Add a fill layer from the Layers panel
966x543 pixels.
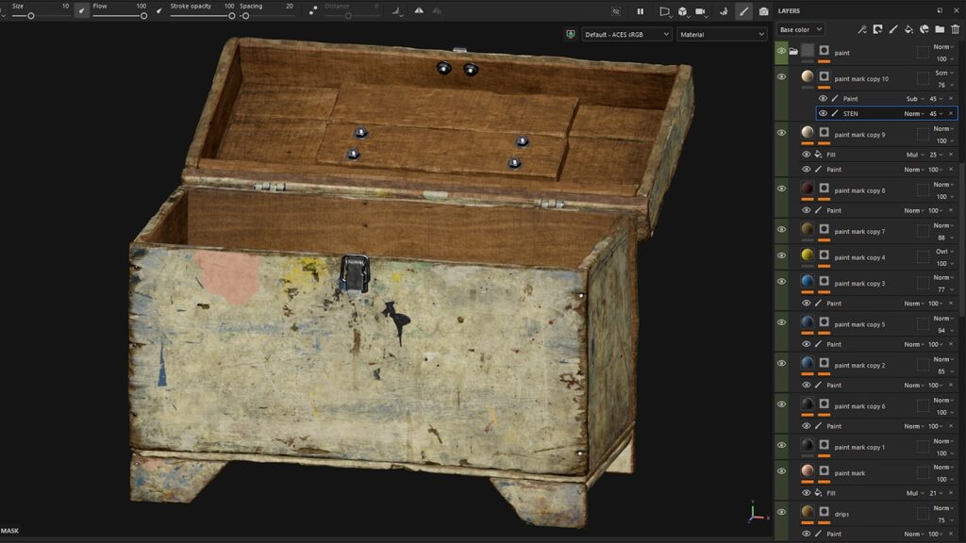coord(909,29)
